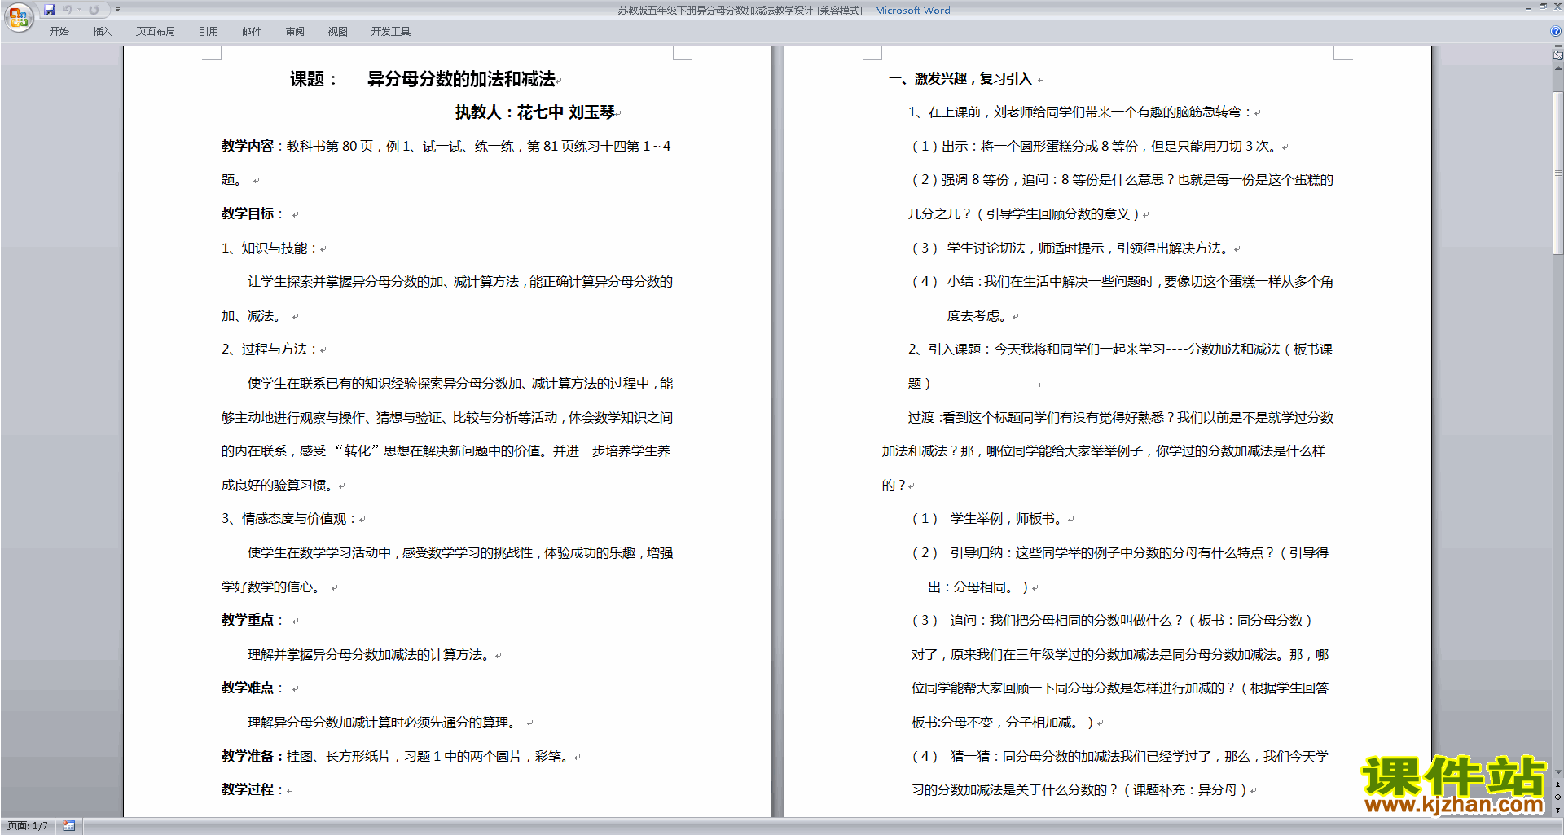The image size is (1564, 835).
Task: Switch to the 审阅 ribbon tab
Action: tap(295, 32)
